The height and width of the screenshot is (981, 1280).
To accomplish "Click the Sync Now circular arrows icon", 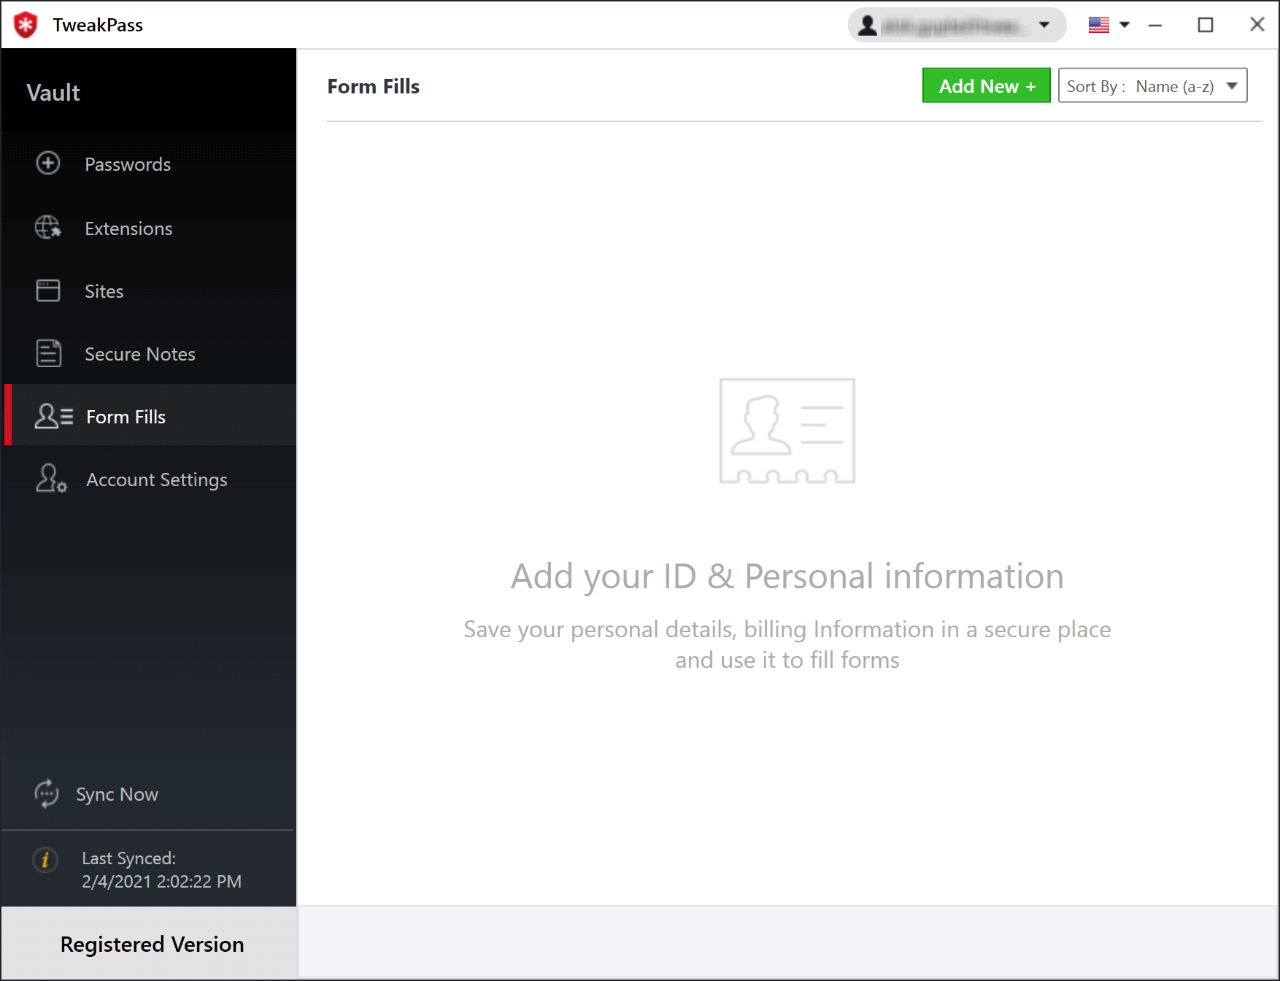I will pos(47,793).
